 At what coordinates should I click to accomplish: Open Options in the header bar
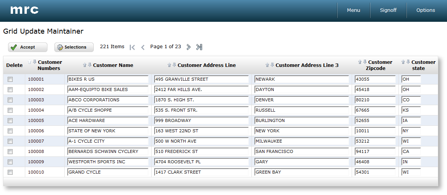pyautogui.click(x=426, y=10)
